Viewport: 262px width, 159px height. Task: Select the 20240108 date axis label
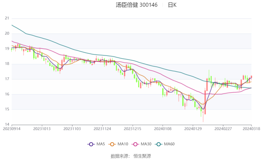point(162,128)
